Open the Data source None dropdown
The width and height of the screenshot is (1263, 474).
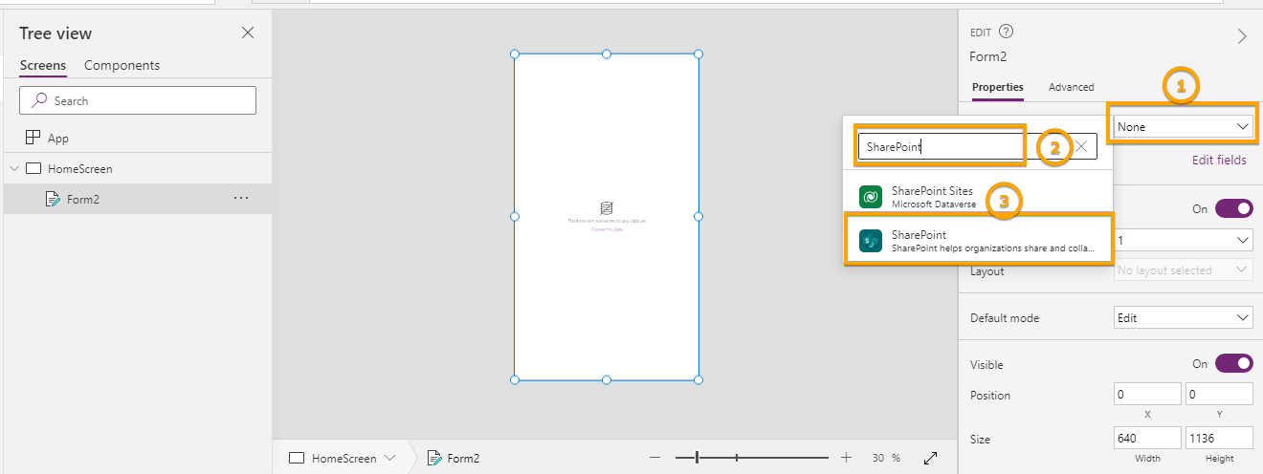point(1183,126)
